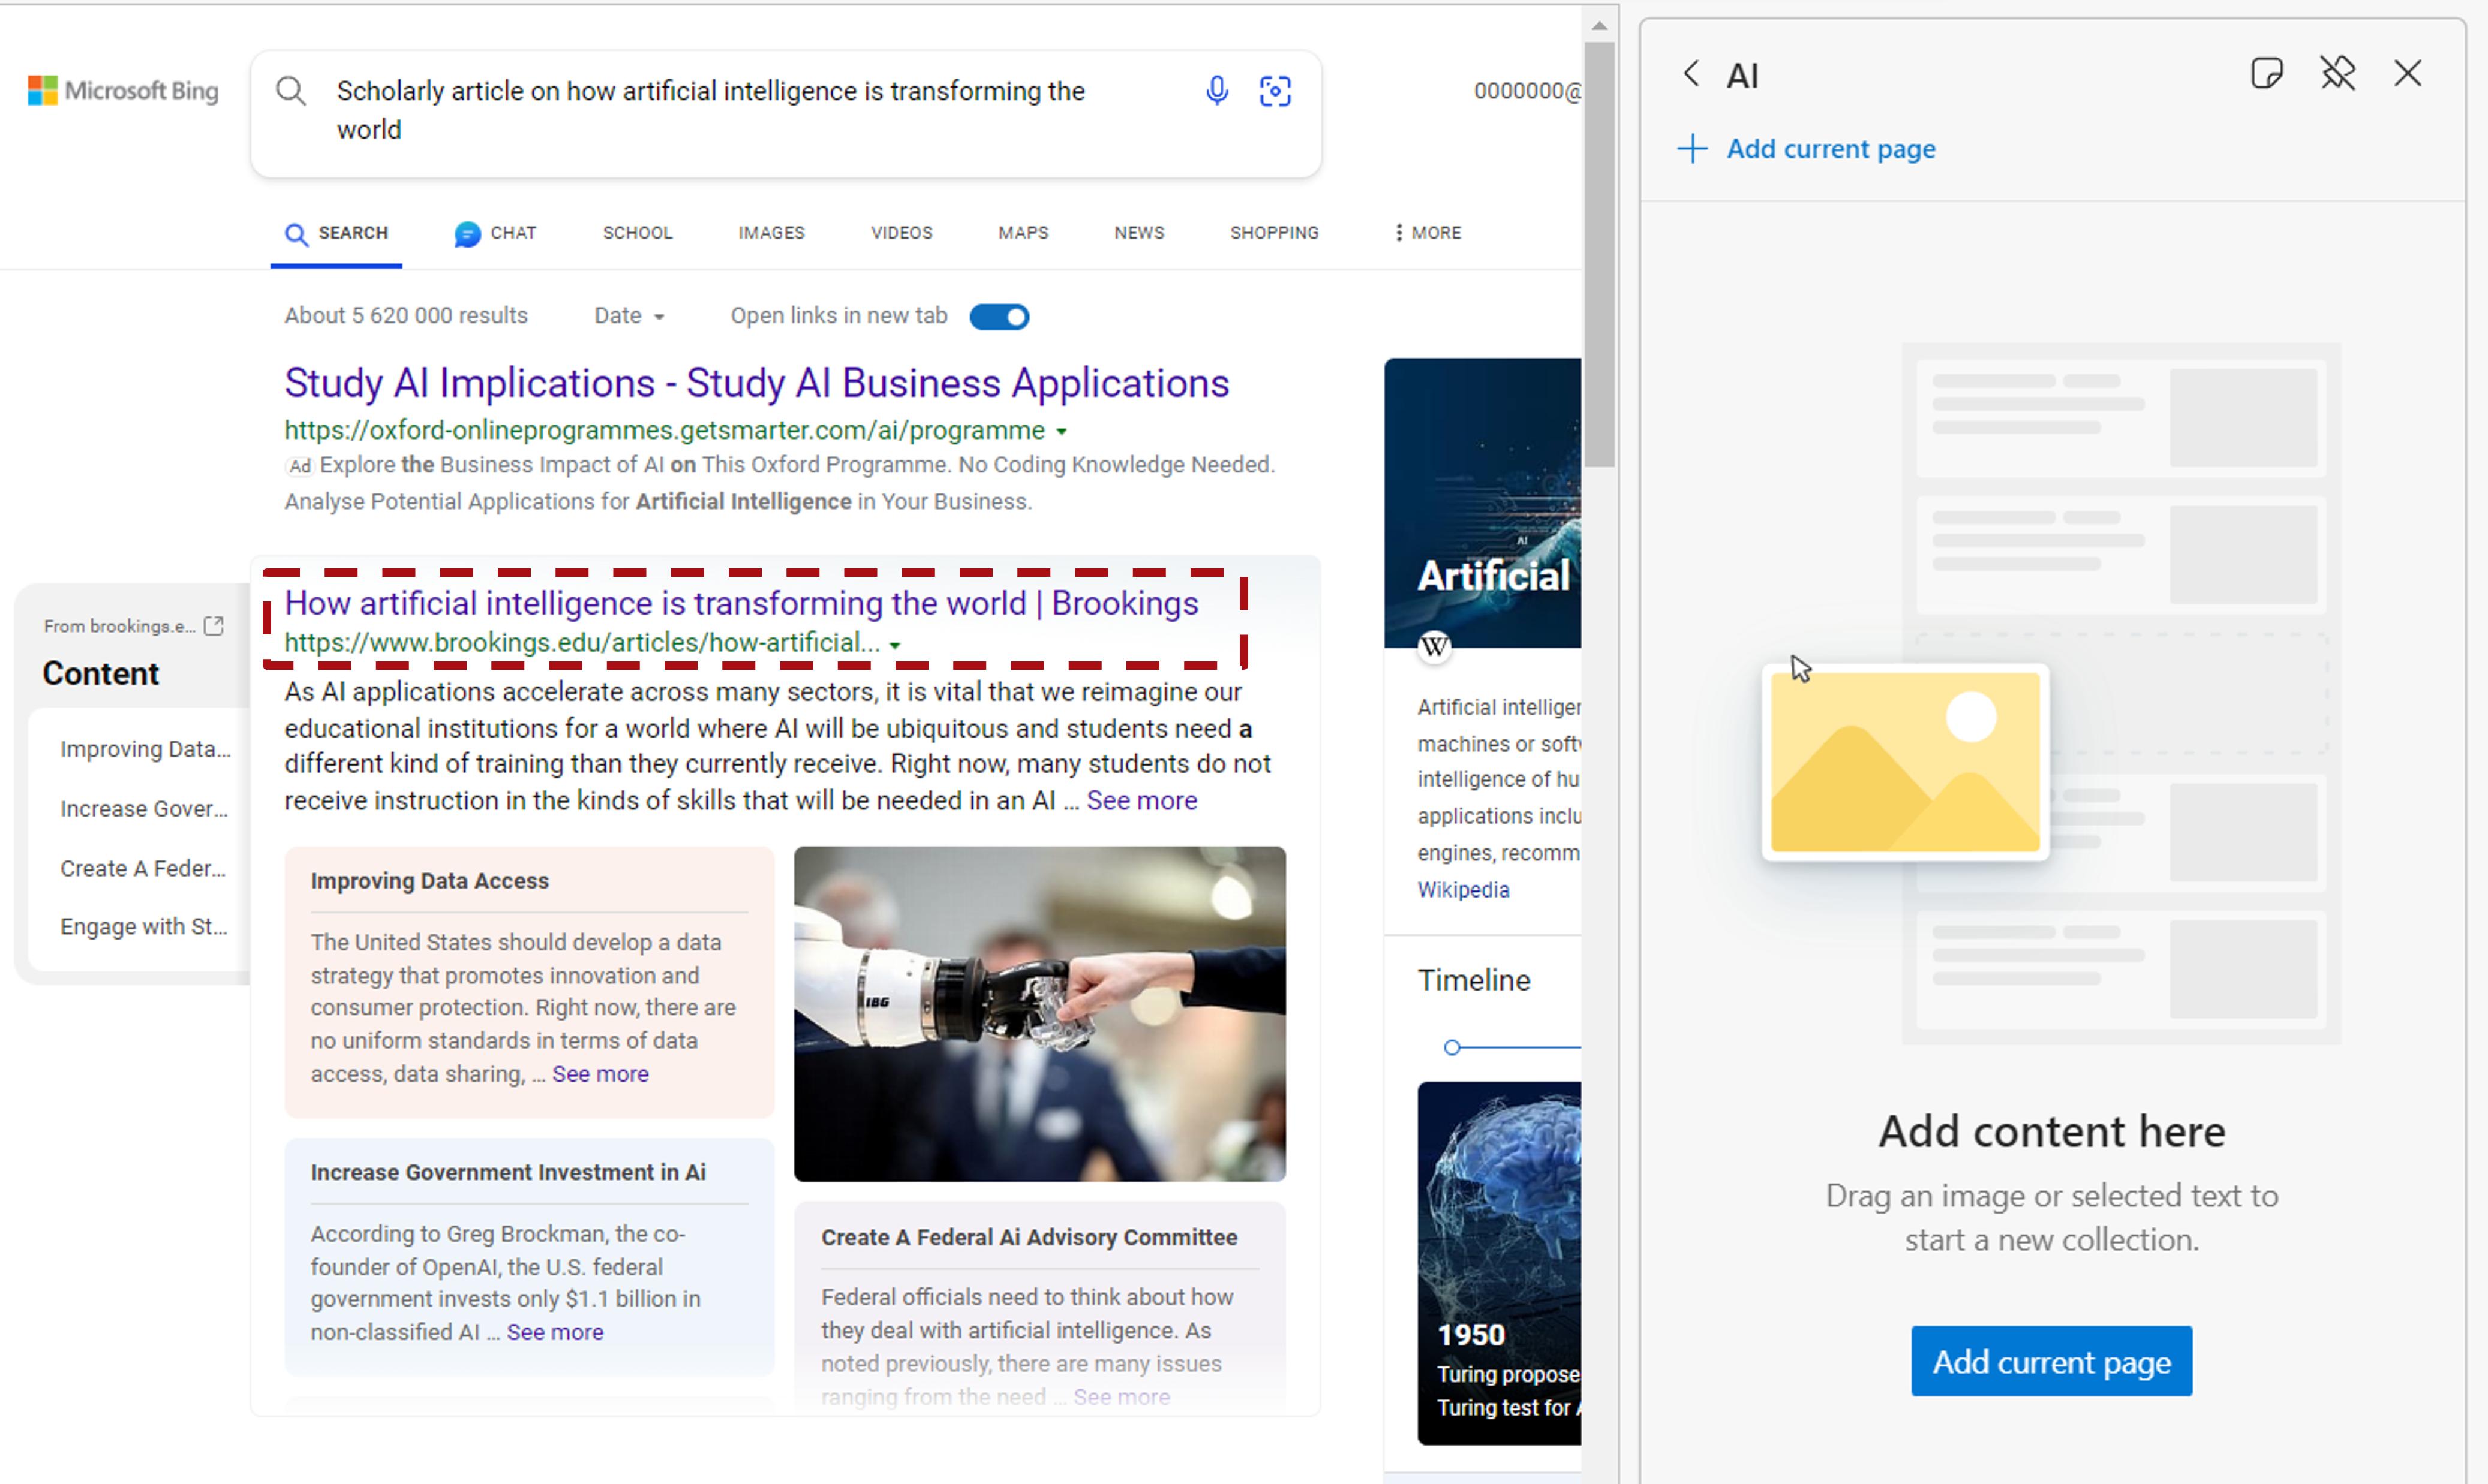Click the Artificial intelligence banner image
The image size is (2488, 1484).
pos(1483,503)
